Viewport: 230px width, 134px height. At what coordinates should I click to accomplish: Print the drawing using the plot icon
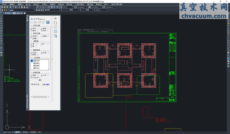click(x=11, y=7)
